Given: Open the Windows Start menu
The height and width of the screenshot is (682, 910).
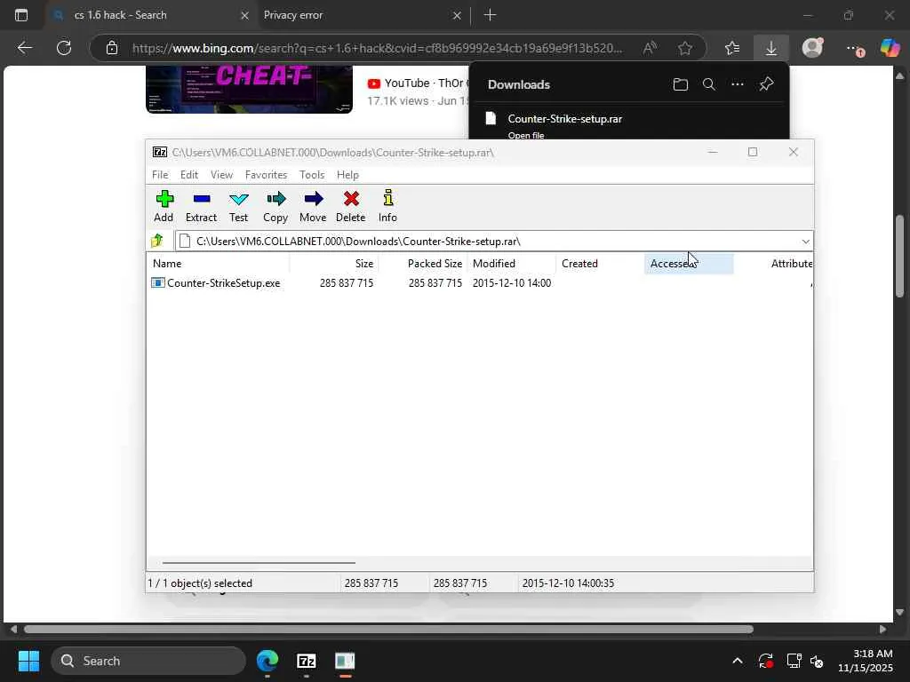Looking at the screenshot, I should pyautogui.click(x=28, y=661).
